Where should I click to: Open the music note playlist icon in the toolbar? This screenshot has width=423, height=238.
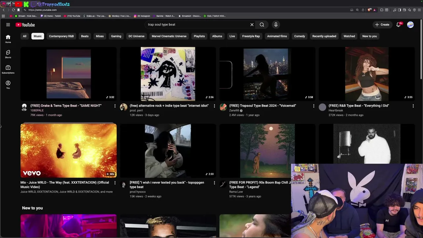[395, 10]
